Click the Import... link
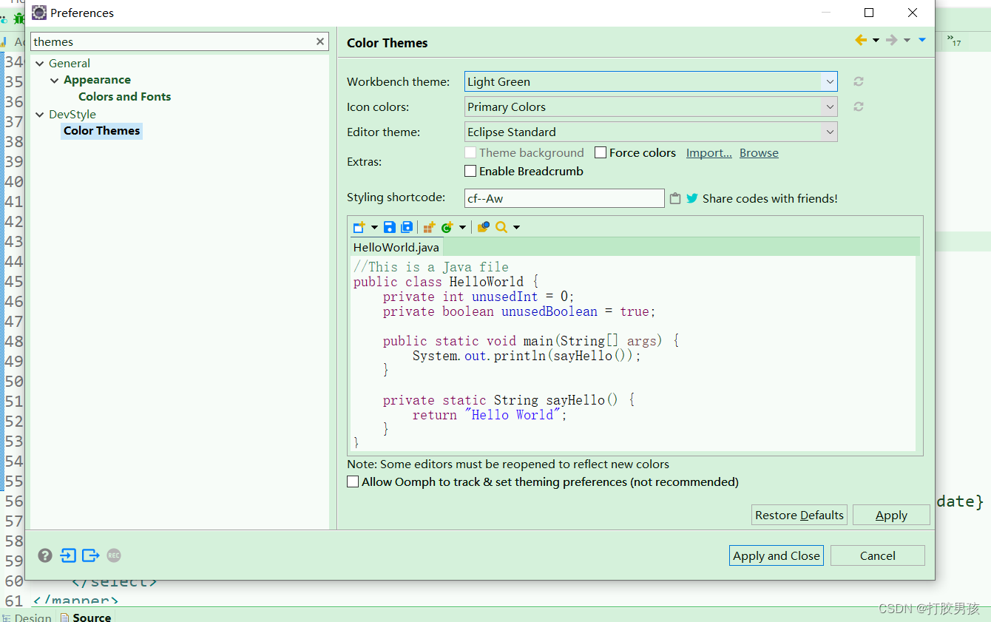Viewport: 991px width, 622px height. [x=708, y=153]
